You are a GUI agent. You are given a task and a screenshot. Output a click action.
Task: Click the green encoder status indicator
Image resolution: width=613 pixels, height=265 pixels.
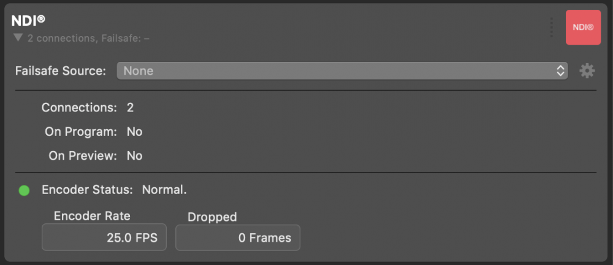click(x=25, y=190)
